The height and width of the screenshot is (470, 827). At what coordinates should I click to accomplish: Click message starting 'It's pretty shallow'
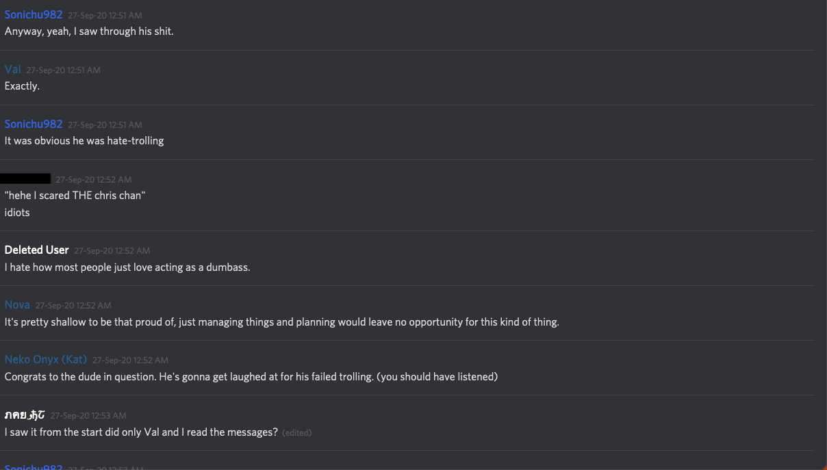[x=281, y=322]
